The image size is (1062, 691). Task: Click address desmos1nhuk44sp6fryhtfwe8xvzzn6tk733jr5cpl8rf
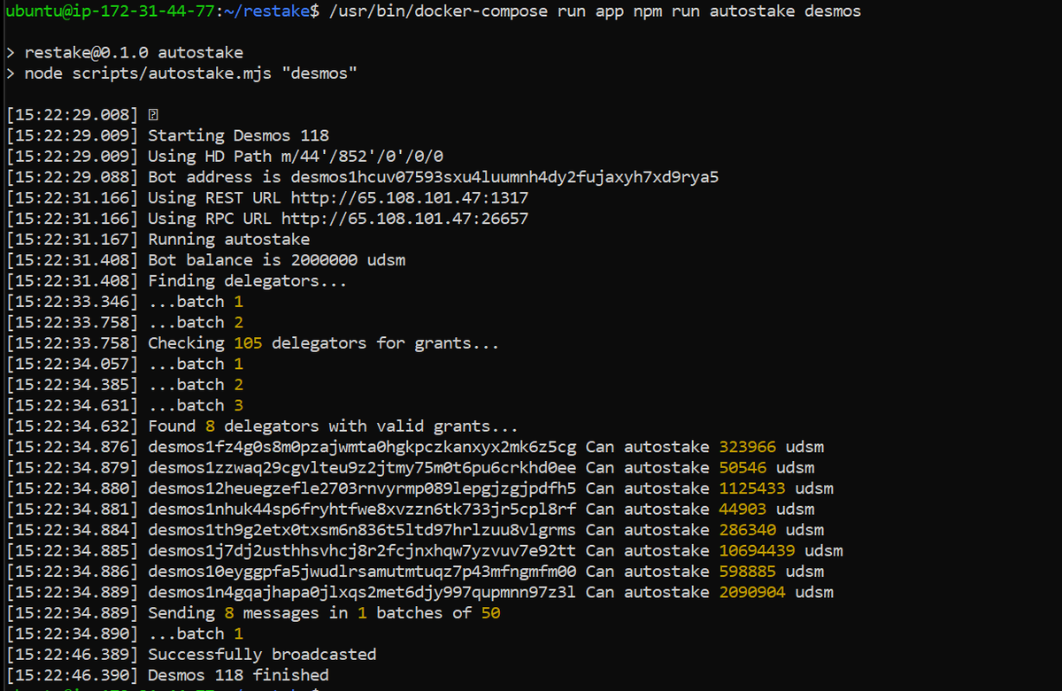coord(362,510)
